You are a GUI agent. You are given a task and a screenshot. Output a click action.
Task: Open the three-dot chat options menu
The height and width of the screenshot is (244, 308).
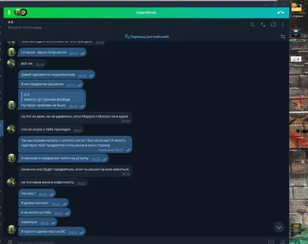click(283, 25)
